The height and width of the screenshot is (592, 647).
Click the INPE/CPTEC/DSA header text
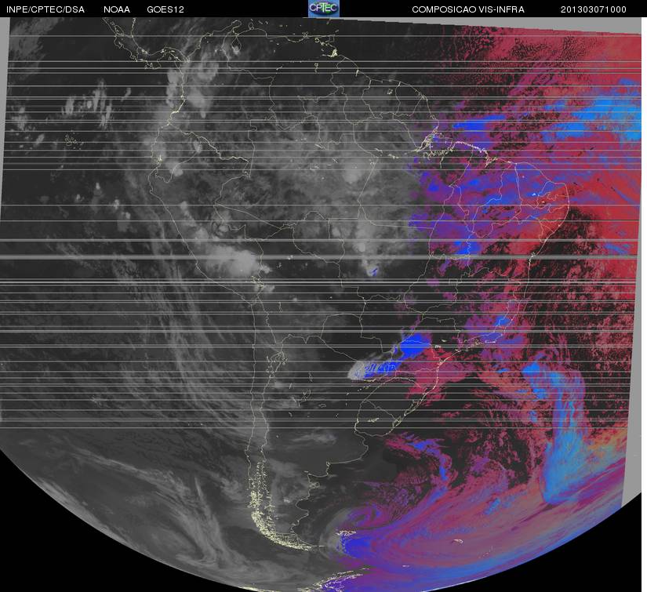tap(45, 9)
